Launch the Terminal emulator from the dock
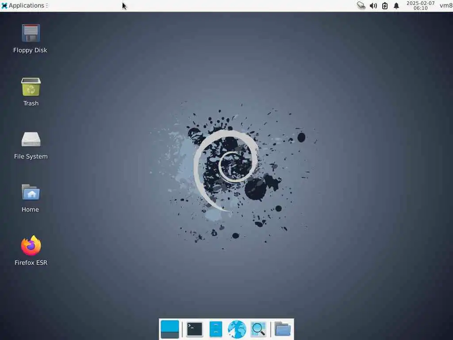The image size is (453, 340). tap(195, 329)
